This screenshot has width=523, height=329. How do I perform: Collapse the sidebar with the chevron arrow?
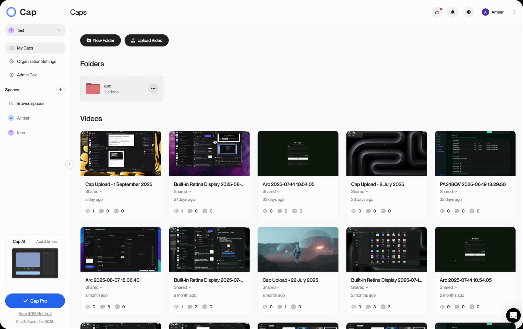(x=69, y=164)
